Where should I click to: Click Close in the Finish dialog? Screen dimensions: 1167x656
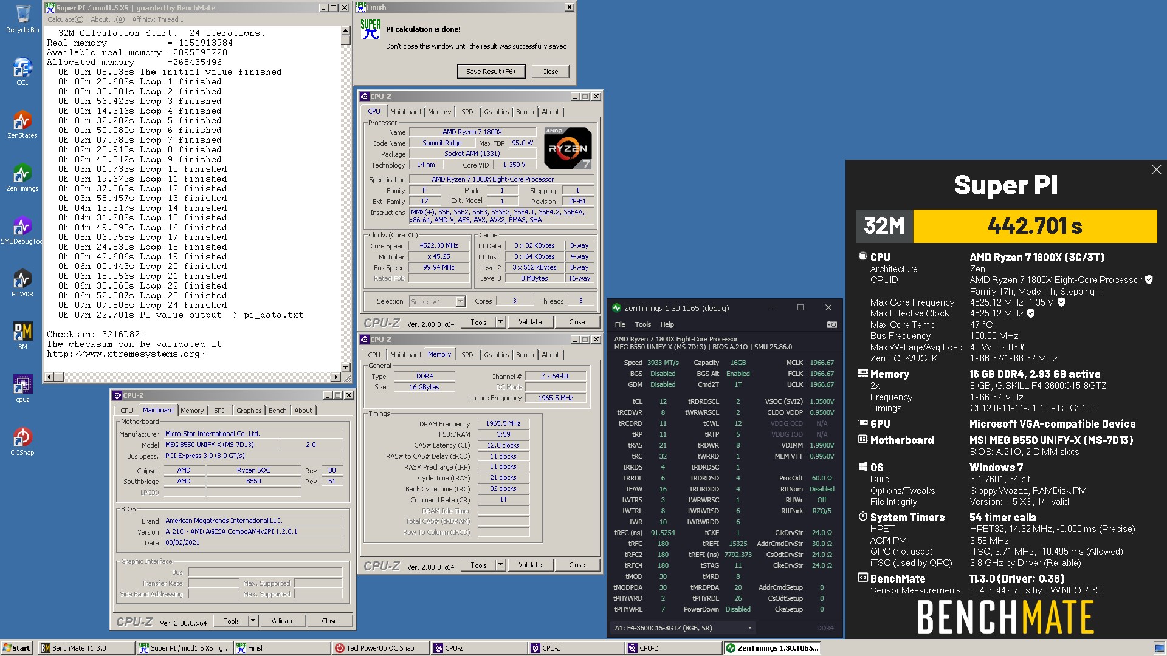click(x=550, y=72)
